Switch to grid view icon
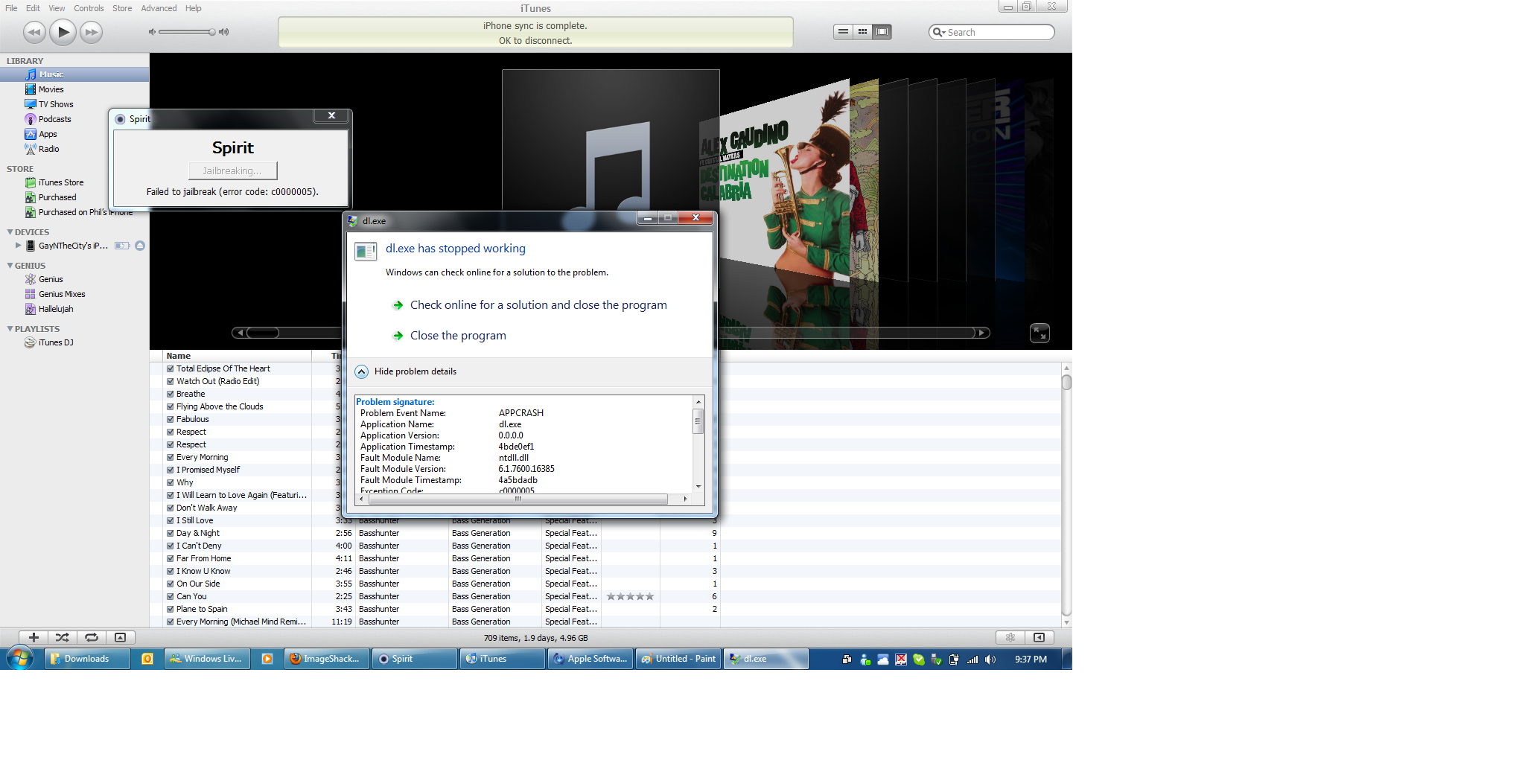The width and height of the screenshot is (1525, 760). (x=862, y=32)
